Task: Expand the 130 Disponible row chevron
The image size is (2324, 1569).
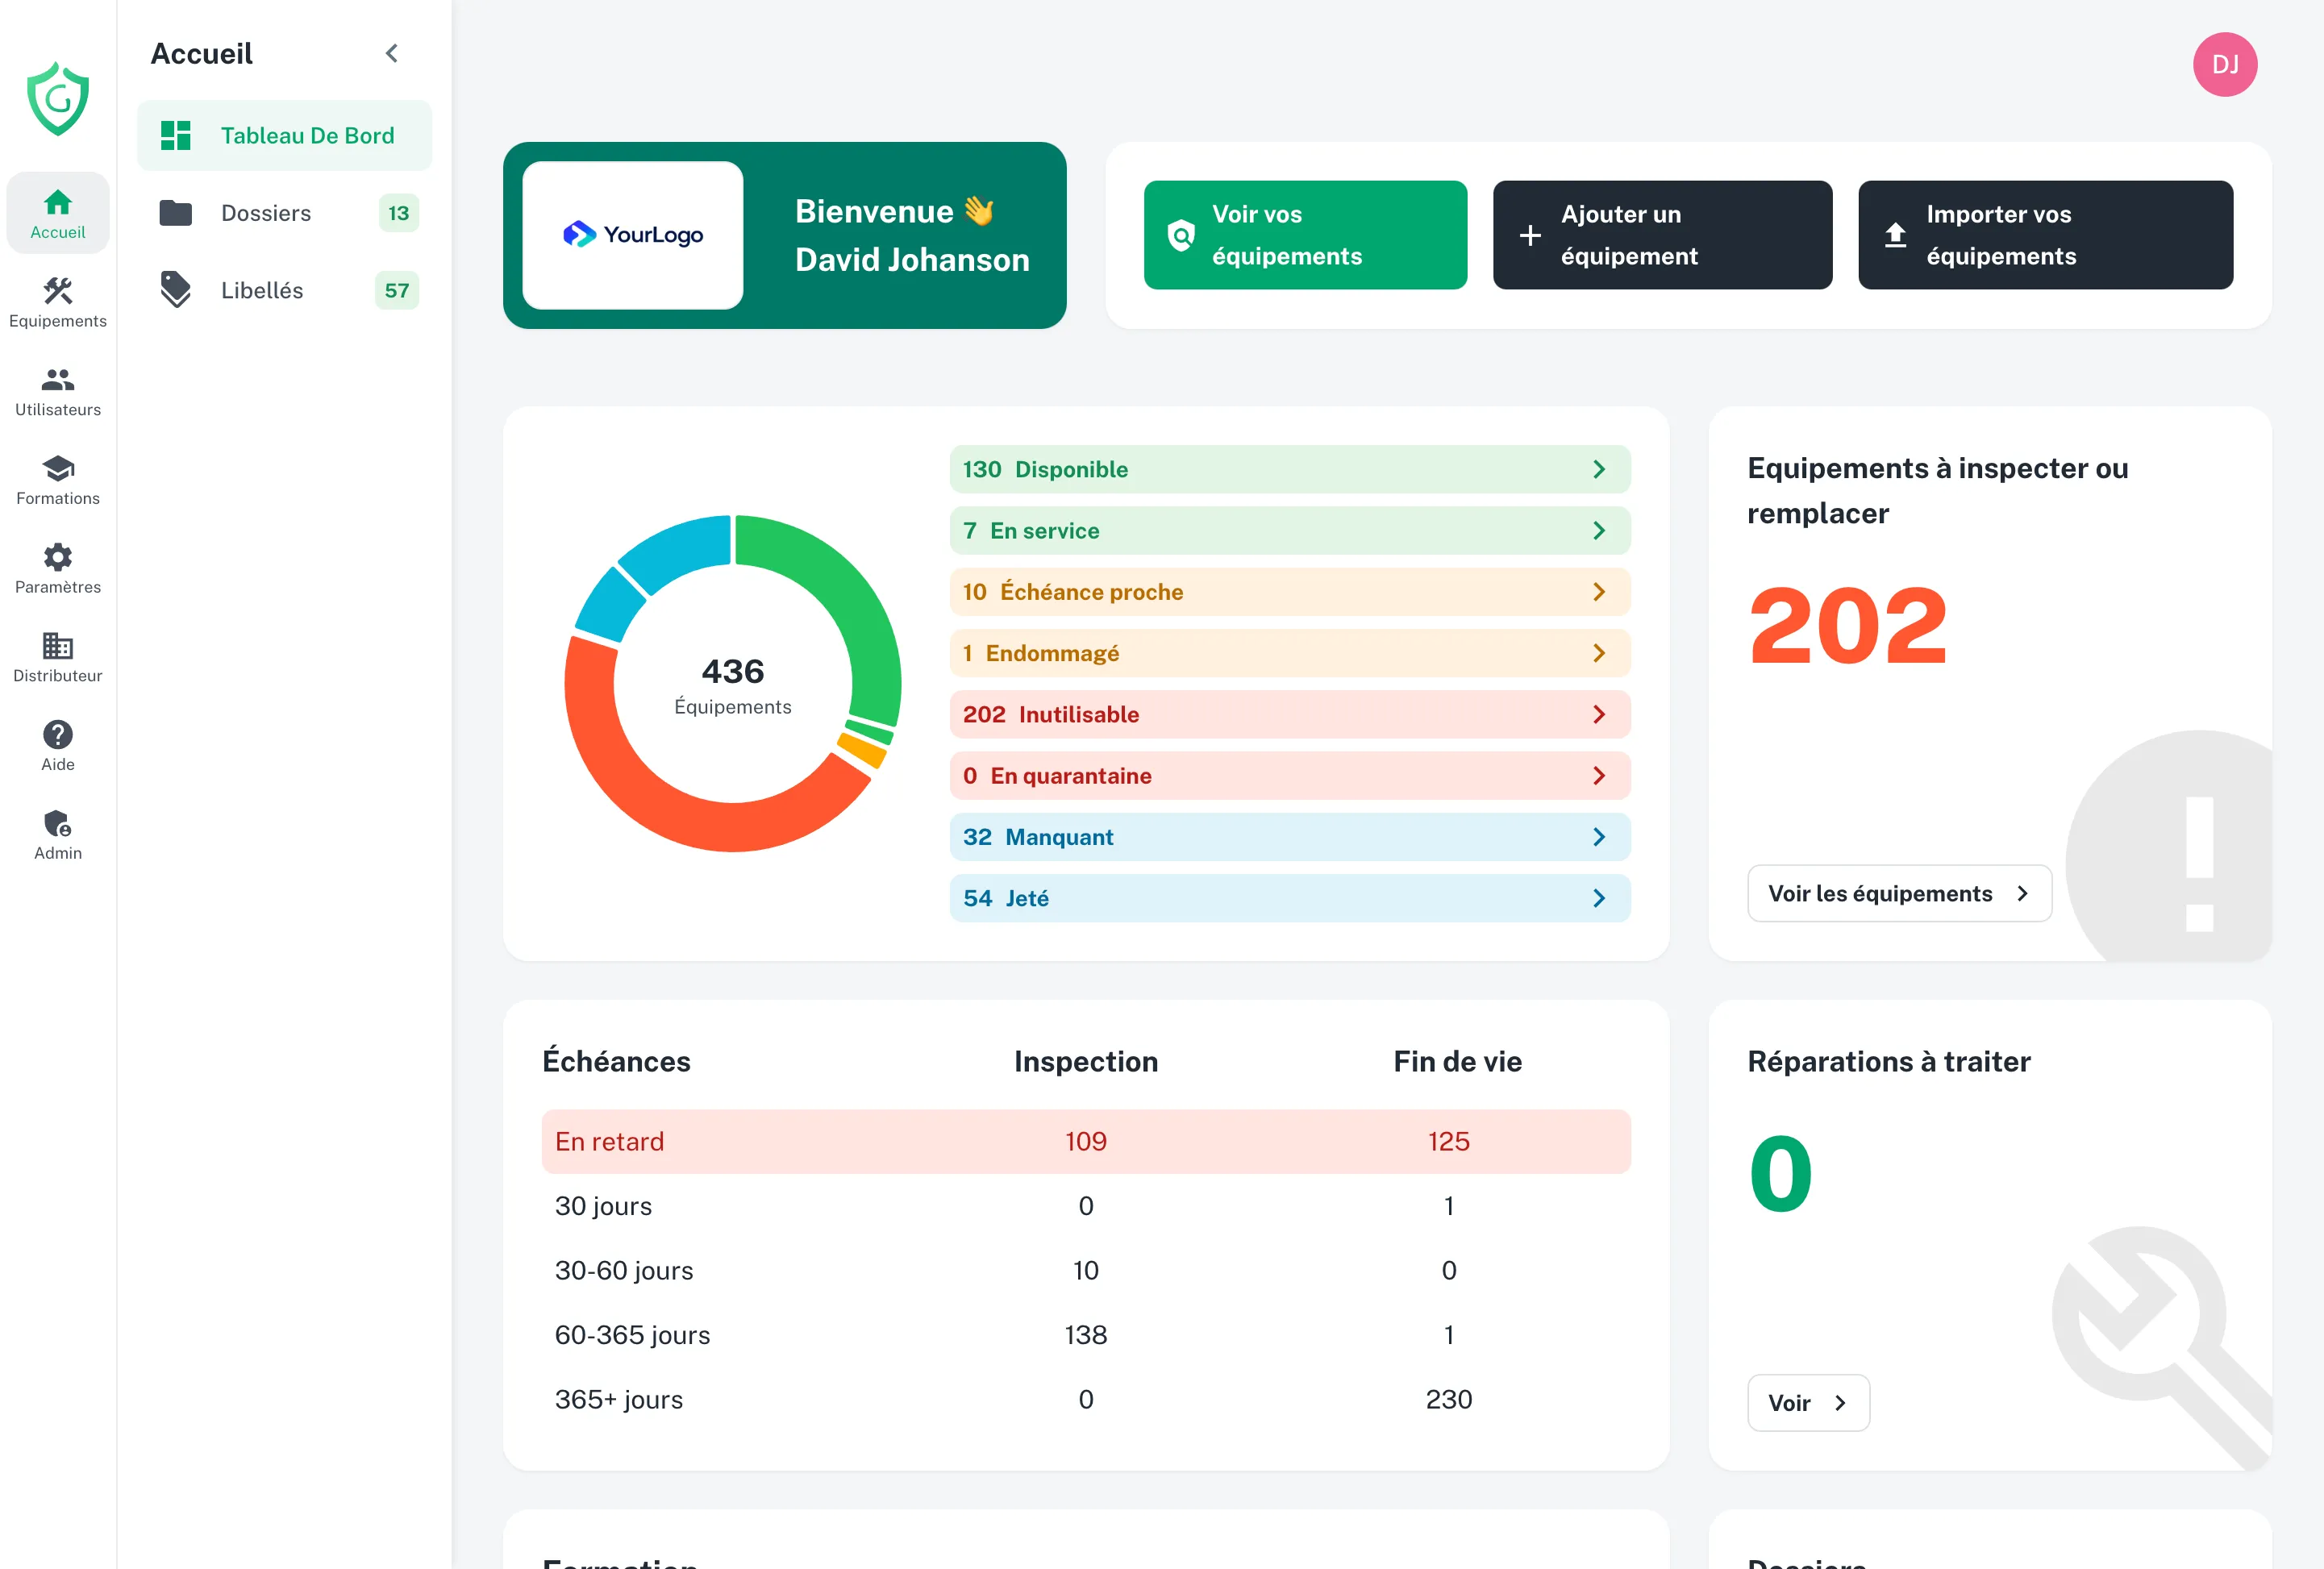Action: (x=1599, y=470)
